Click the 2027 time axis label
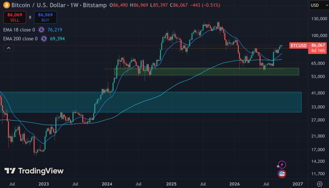This screenshot has height=188, width=329. (x=298, y=184)
